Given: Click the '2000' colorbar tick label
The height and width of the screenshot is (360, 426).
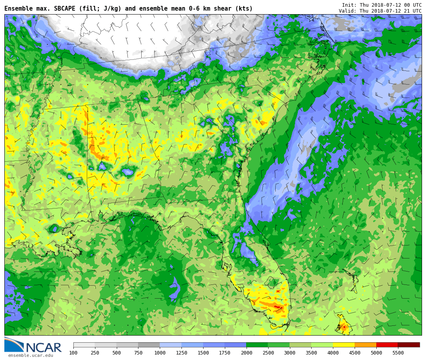Looking at the screenshot, I should pos(246,353).
